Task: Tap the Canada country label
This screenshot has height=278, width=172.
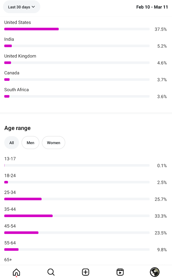Action: click(x=12, y=73)
